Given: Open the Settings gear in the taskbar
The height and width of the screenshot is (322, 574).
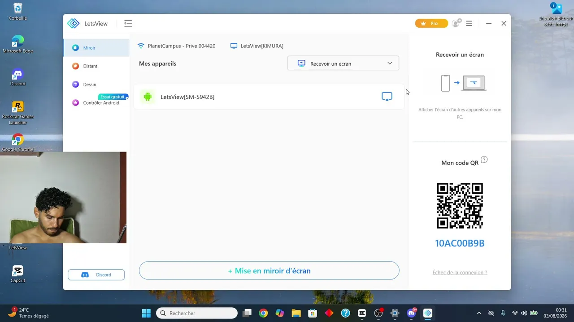Looking at the screenshot, I should click(x=395, y=313).
